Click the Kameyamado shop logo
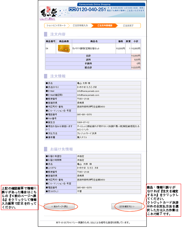The height and width of the screenshot is (228, 183). pos(49,12)
